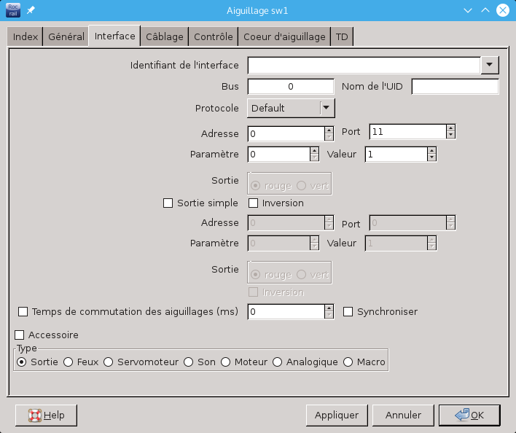The height and width of the screenshot is (433, 516).
Task: Click the pin icon in title bar
Action: pos(31,10)
